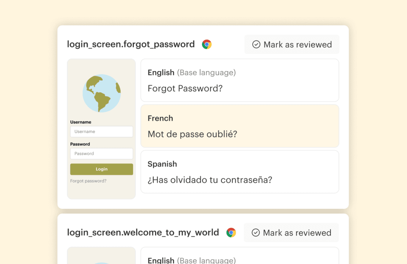407x264 pixels.
Task: Click the Forgot password? link in preview
Action: [88, 181]
